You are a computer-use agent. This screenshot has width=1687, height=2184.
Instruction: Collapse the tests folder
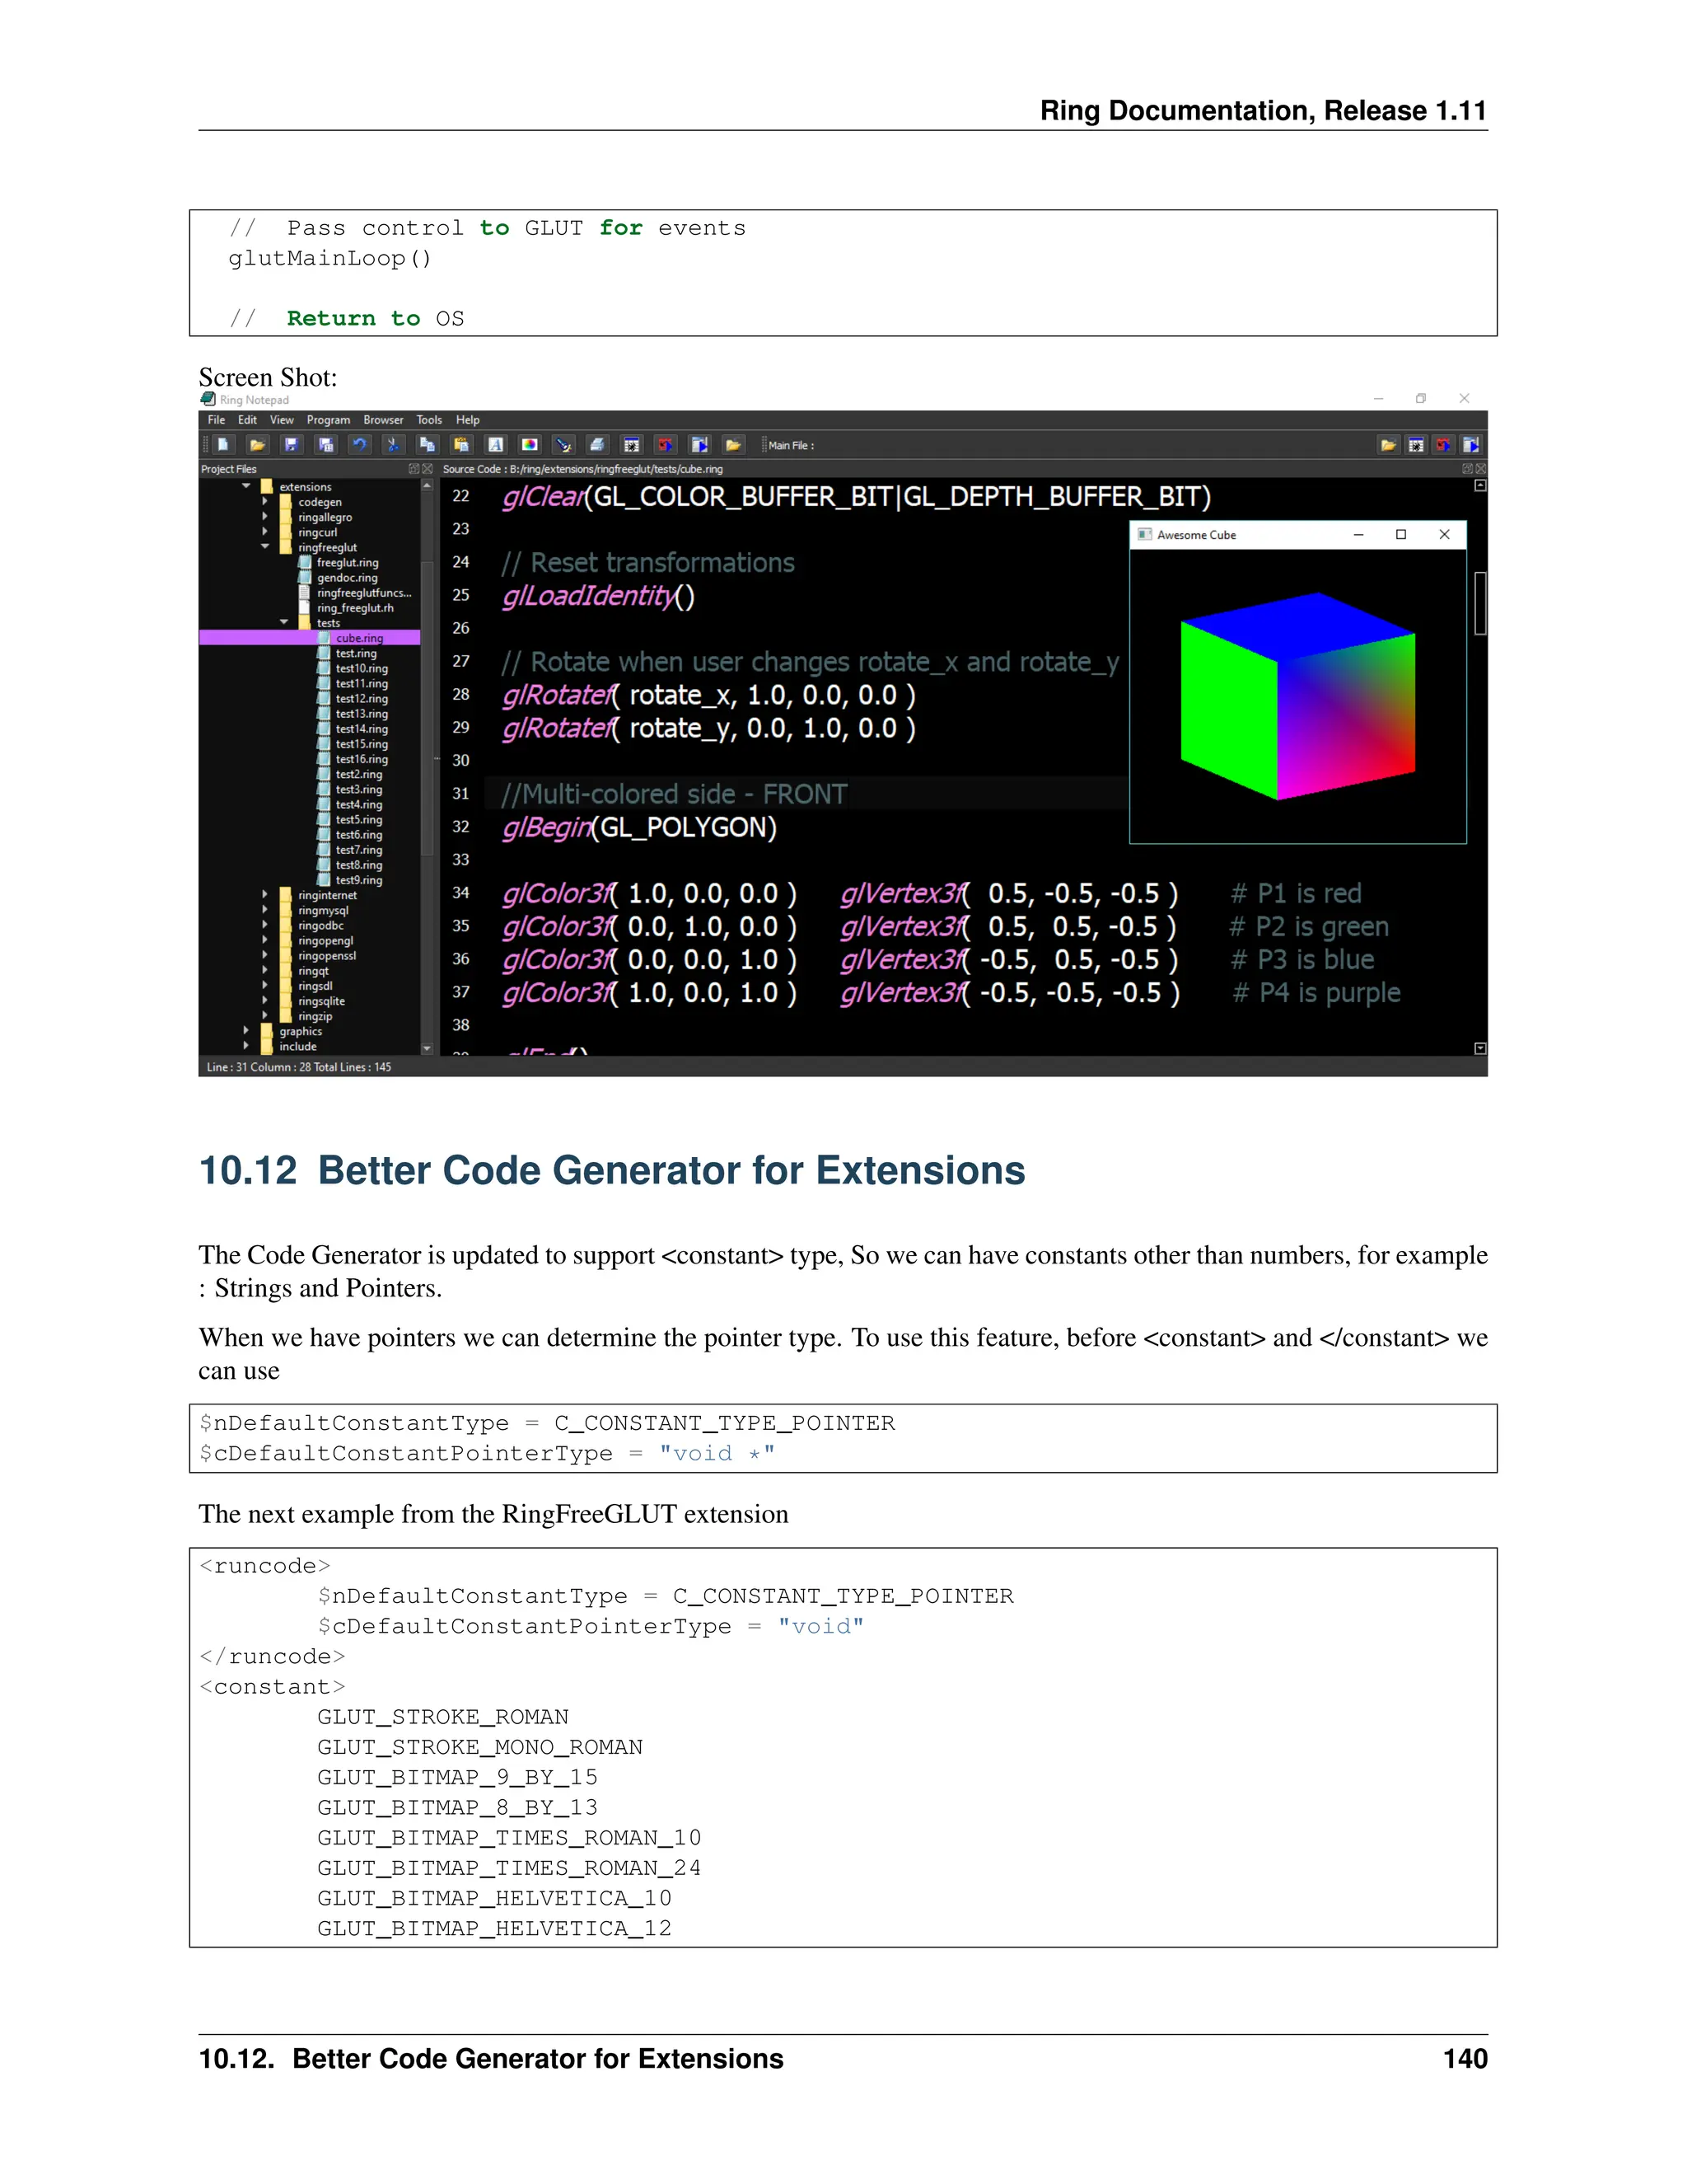[284, 622]
